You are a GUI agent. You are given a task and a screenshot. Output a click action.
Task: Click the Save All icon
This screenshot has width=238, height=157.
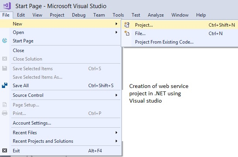click(x=5, y=86)
